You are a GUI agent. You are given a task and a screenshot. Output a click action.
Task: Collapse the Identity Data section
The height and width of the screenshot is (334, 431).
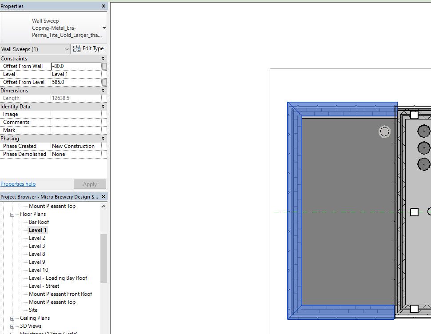pos(103,106)
